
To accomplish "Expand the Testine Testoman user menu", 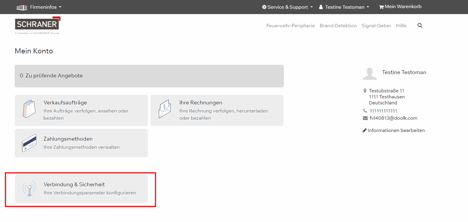I will click(344, 7).
